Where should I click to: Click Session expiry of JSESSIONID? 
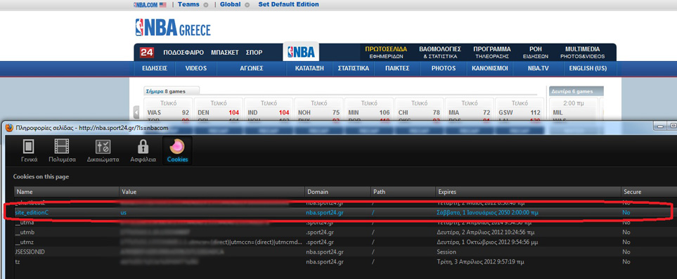point(447,252)
